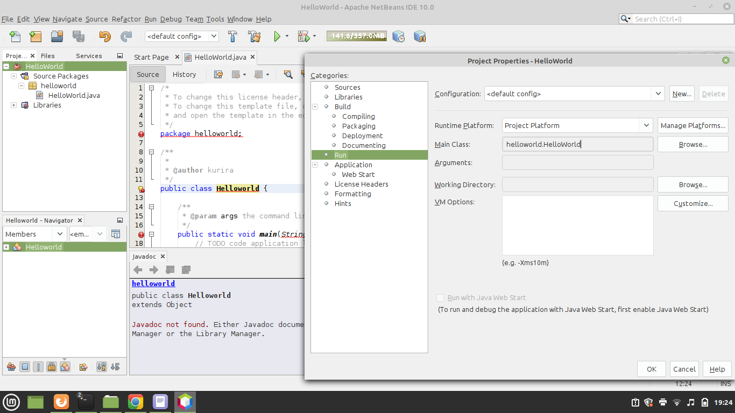Viewport: 735px width, 413px height.
Task: Click the Arguments input field
Action: 577,162
